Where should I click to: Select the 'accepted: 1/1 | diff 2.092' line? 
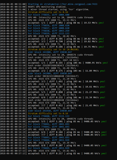point(52,23)
